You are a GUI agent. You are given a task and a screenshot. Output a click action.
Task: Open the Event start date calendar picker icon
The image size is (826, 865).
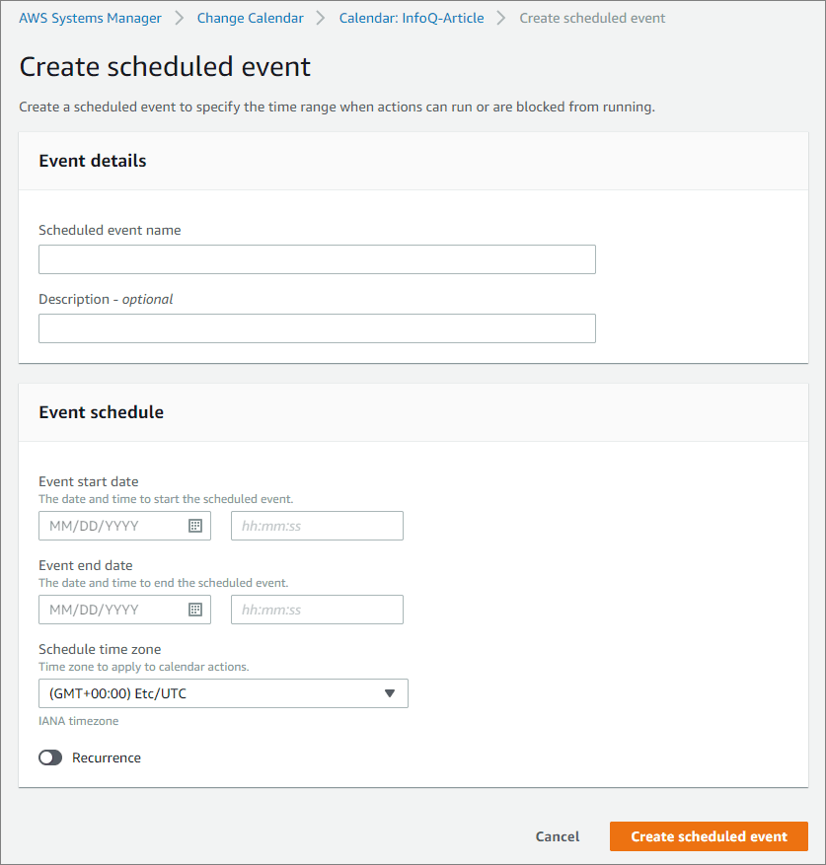pyautogui.click(x=195, y=526)
